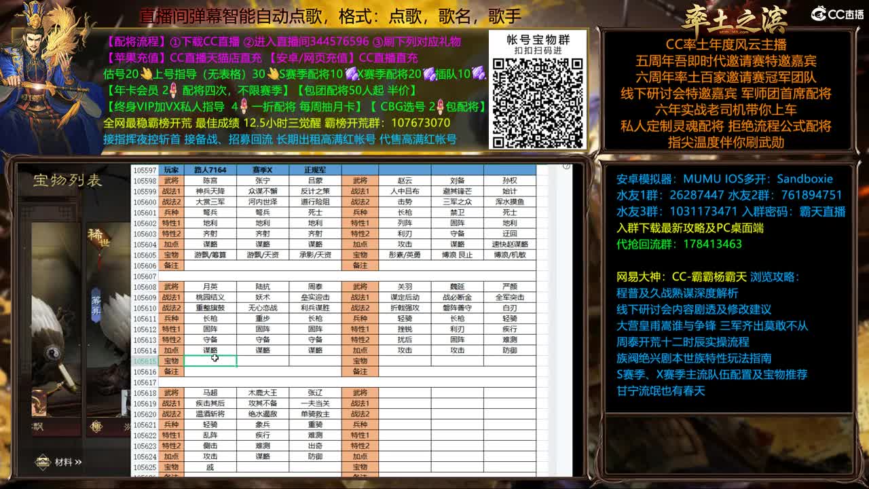Select row header 105617
Screen dimensions: 869x489
(x=145, y=382)
